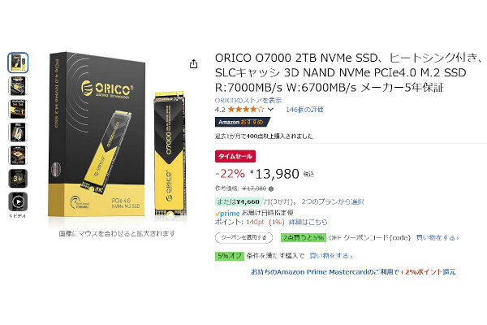Image resolution: width=487 pixels, height=325 pixels.
Task: Click the タイムセール badge
Action: pyautogui.click(x=235, y=156)
